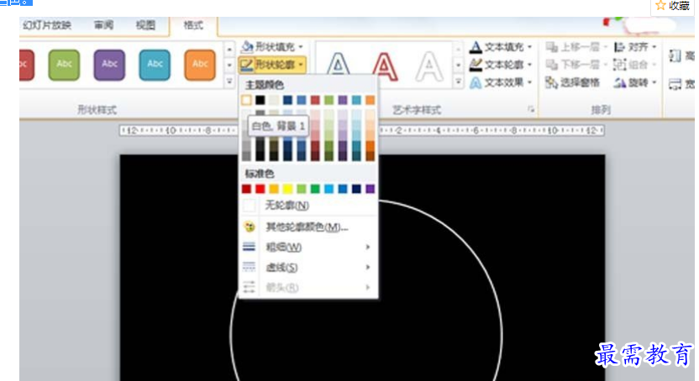Choose 无轮廓(N) no outline

[x=308, y=206]
